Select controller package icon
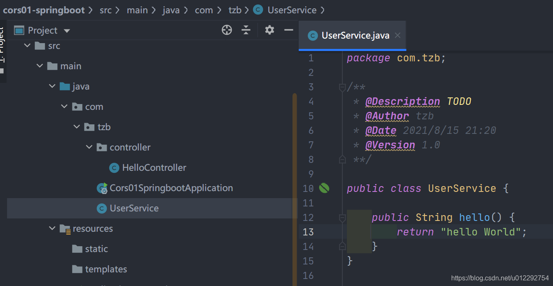 (102, 147)
